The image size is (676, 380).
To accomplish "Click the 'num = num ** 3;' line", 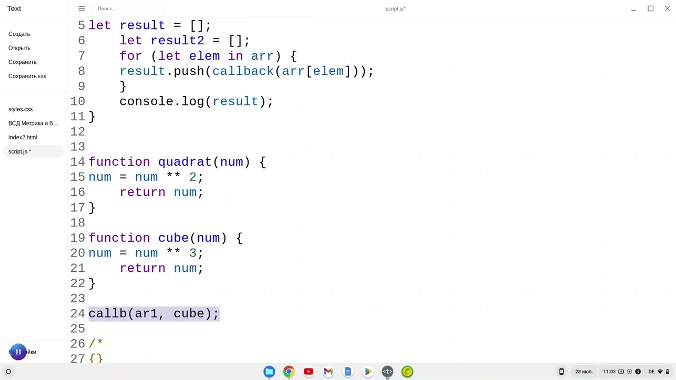I will 146,253.
